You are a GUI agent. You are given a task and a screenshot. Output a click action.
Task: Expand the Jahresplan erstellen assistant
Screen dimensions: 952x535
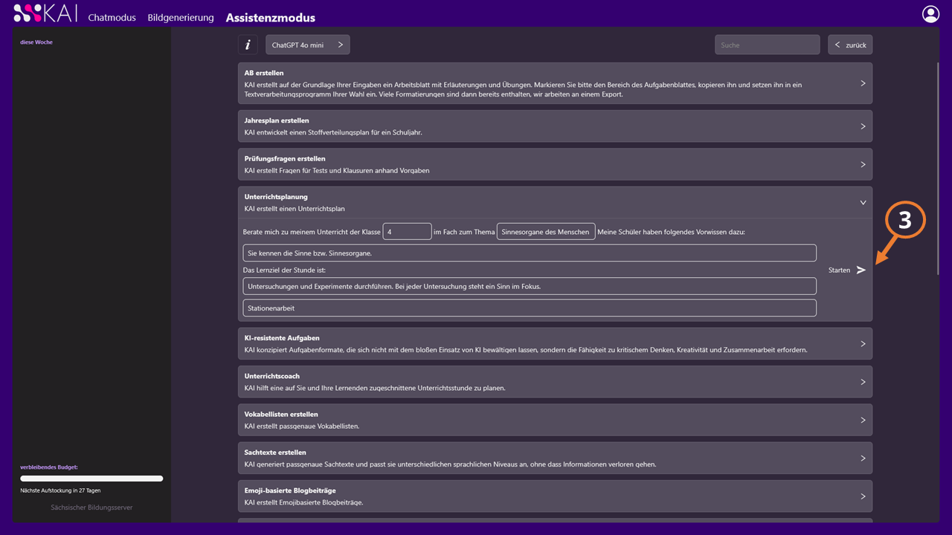(555, 126)
